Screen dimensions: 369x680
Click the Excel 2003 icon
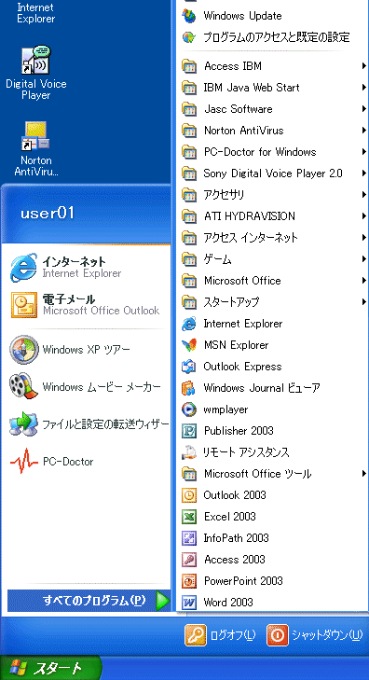coord(189,517)
